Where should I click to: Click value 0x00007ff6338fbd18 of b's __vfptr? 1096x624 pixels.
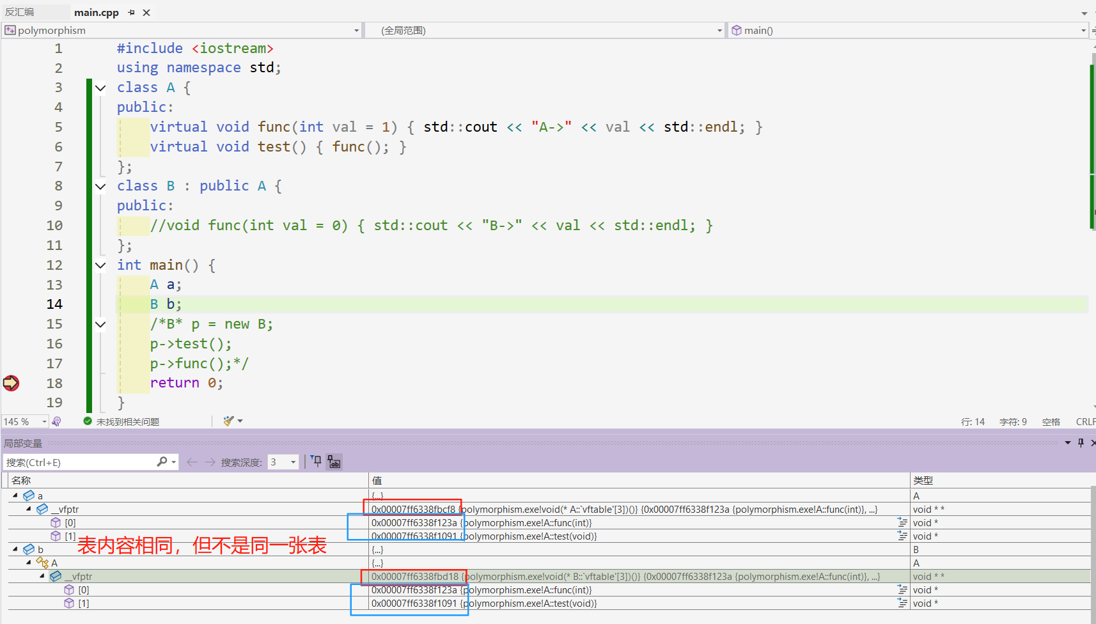[415, 576]
